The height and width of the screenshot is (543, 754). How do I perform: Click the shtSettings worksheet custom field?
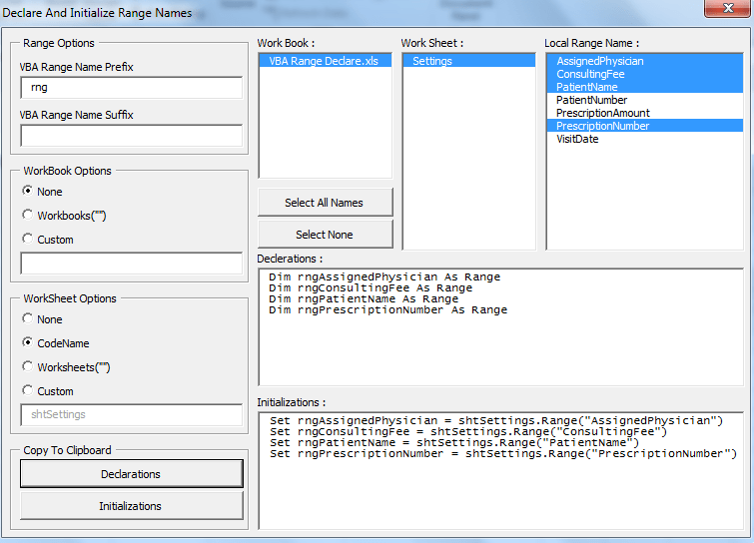point(131,414)
